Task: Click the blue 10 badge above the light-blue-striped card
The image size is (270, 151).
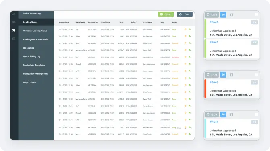Action: [223, 114]
